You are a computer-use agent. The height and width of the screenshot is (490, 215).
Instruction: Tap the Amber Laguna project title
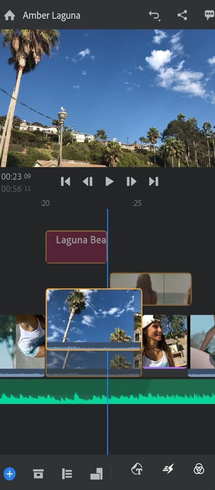pyautogui.click(x=51, y=16)
